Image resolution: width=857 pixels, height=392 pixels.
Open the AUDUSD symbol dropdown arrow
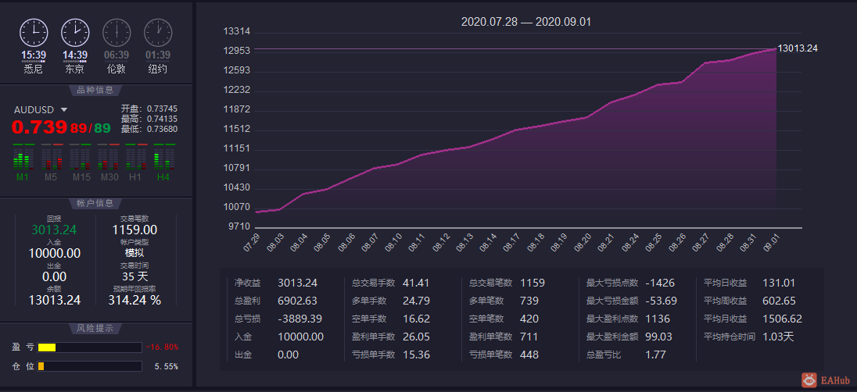coord(64,110)
